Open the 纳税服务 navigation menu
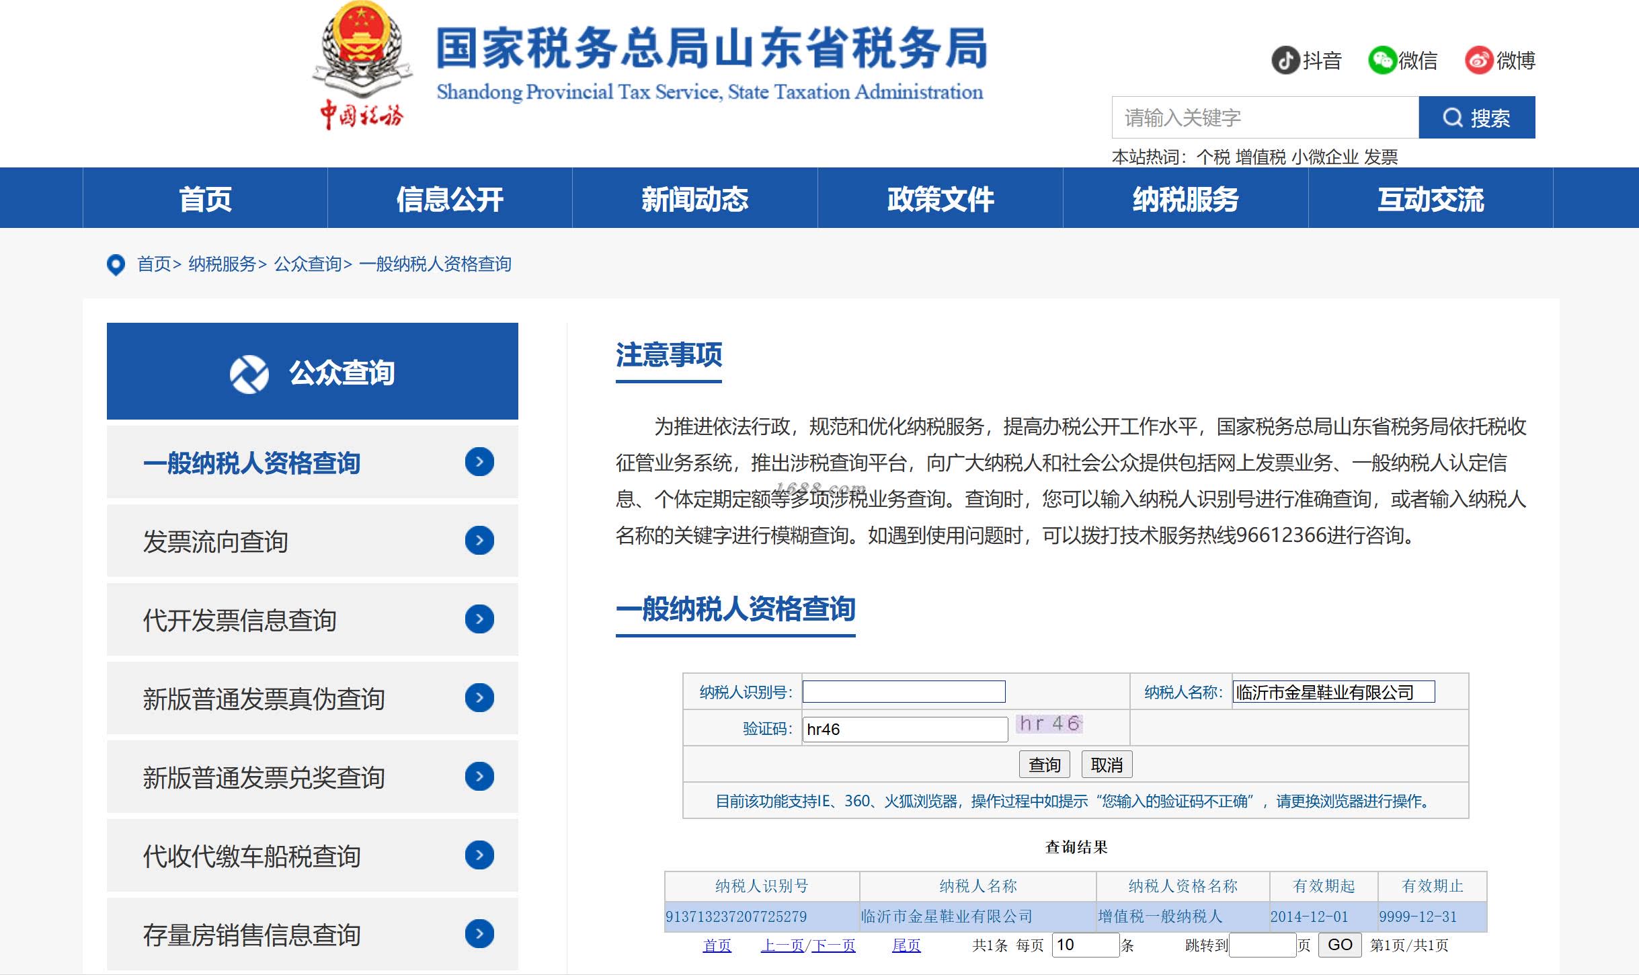This screenshot has width=1639, height=975. tap(1185, 199)
